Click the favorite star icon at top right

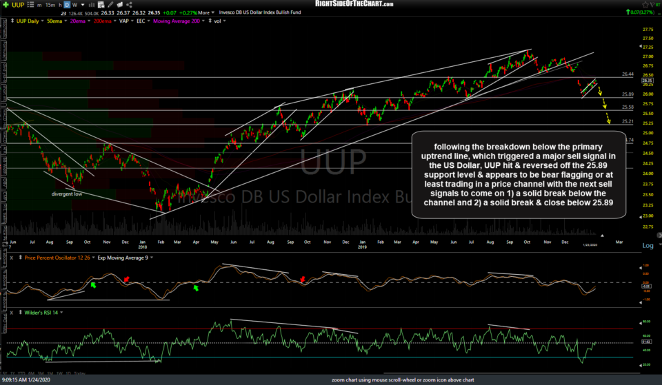pyautogui.click(x=645, y=5)
